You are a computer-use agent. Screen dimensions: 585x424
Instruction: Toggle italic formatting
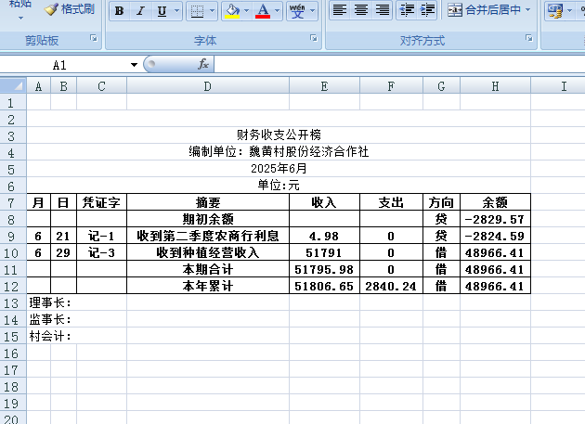coord(140,11)
